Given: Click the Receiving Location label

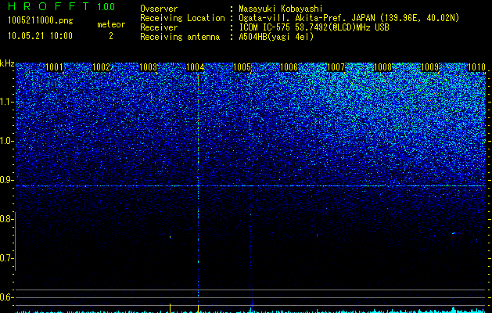Looking at the screenshot, I should [182, 18].
